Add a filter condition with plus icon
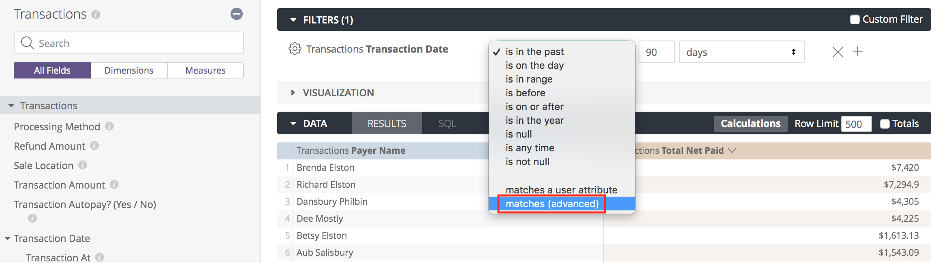This screenshot has width=936, height=263. point(858,51)
